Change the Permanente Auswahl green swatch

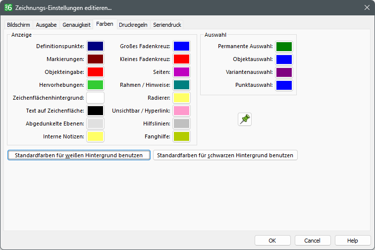pyautogui.click(x=284, y=47)
